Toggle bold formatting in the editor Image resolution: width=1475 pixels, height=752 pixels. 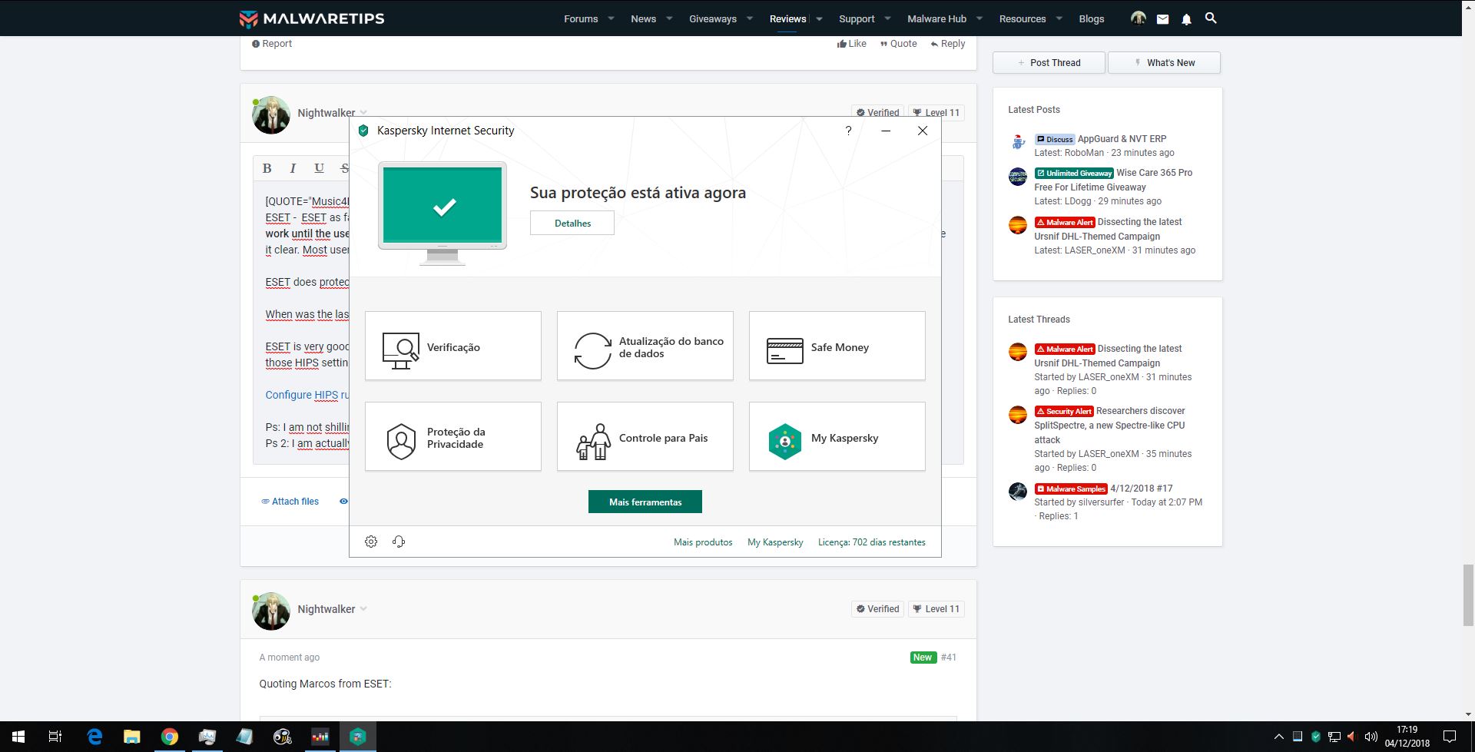(267, 168)
